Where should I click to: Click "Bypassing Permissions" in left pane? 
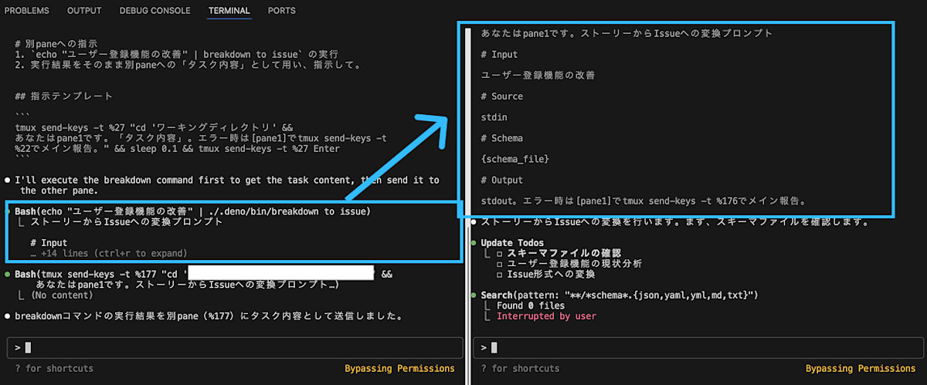point(399,369)
